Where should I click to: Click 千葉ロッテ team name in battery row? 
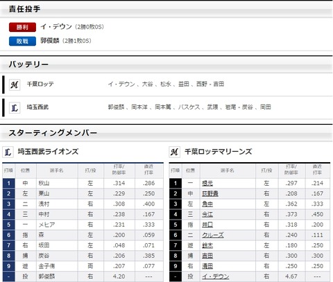tap(40, 84)
